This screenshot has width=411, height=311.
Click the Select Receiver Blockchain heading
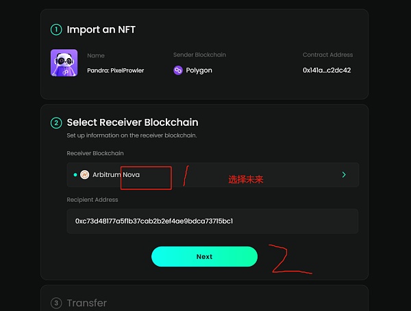click(x=132, y=123)
